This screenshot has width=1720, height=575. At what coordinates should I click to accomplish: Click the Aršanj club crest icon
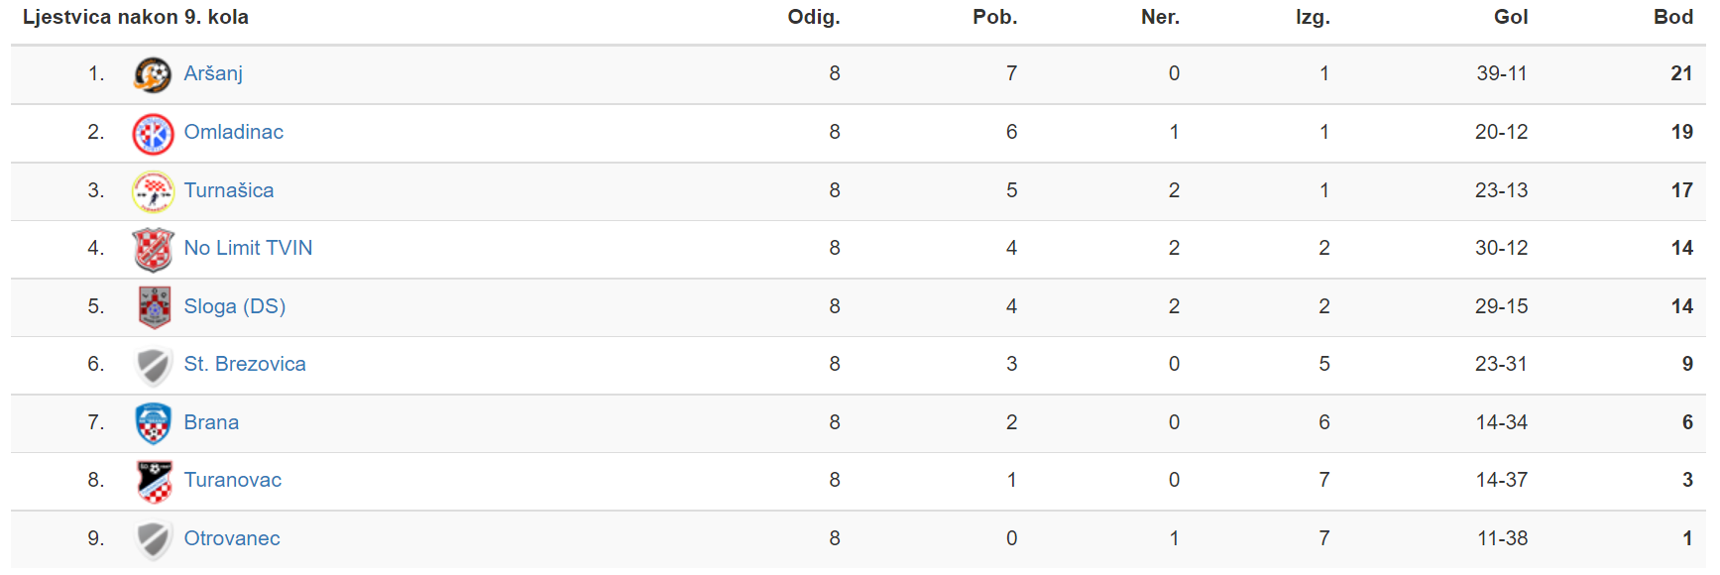153,74
